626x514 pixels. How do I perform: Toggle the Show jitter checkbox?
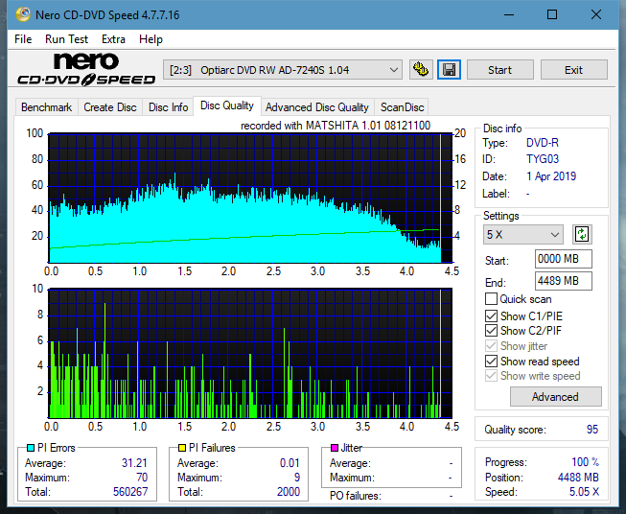[491, 346]
